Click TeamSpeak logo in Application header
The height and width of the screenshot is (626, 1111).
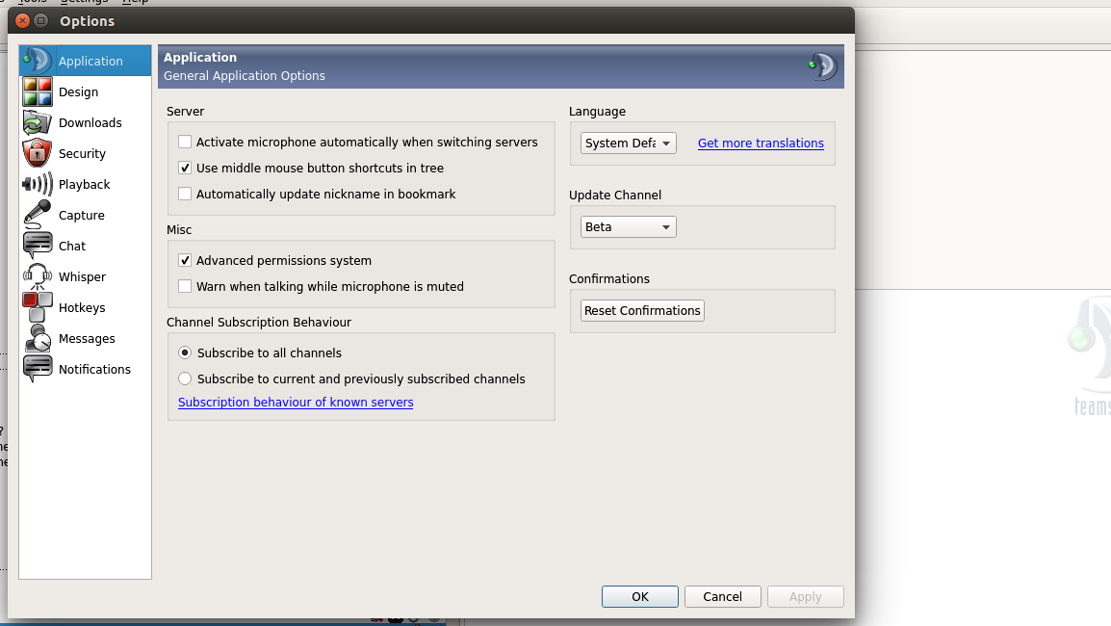[x=822, y=65]
